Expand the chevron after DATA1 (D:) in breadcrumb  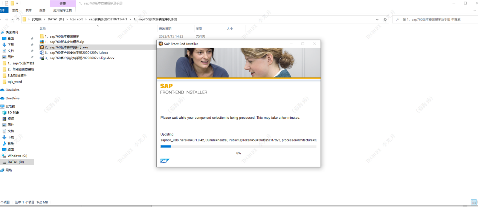pyautogui.click(x=67, y=19)
